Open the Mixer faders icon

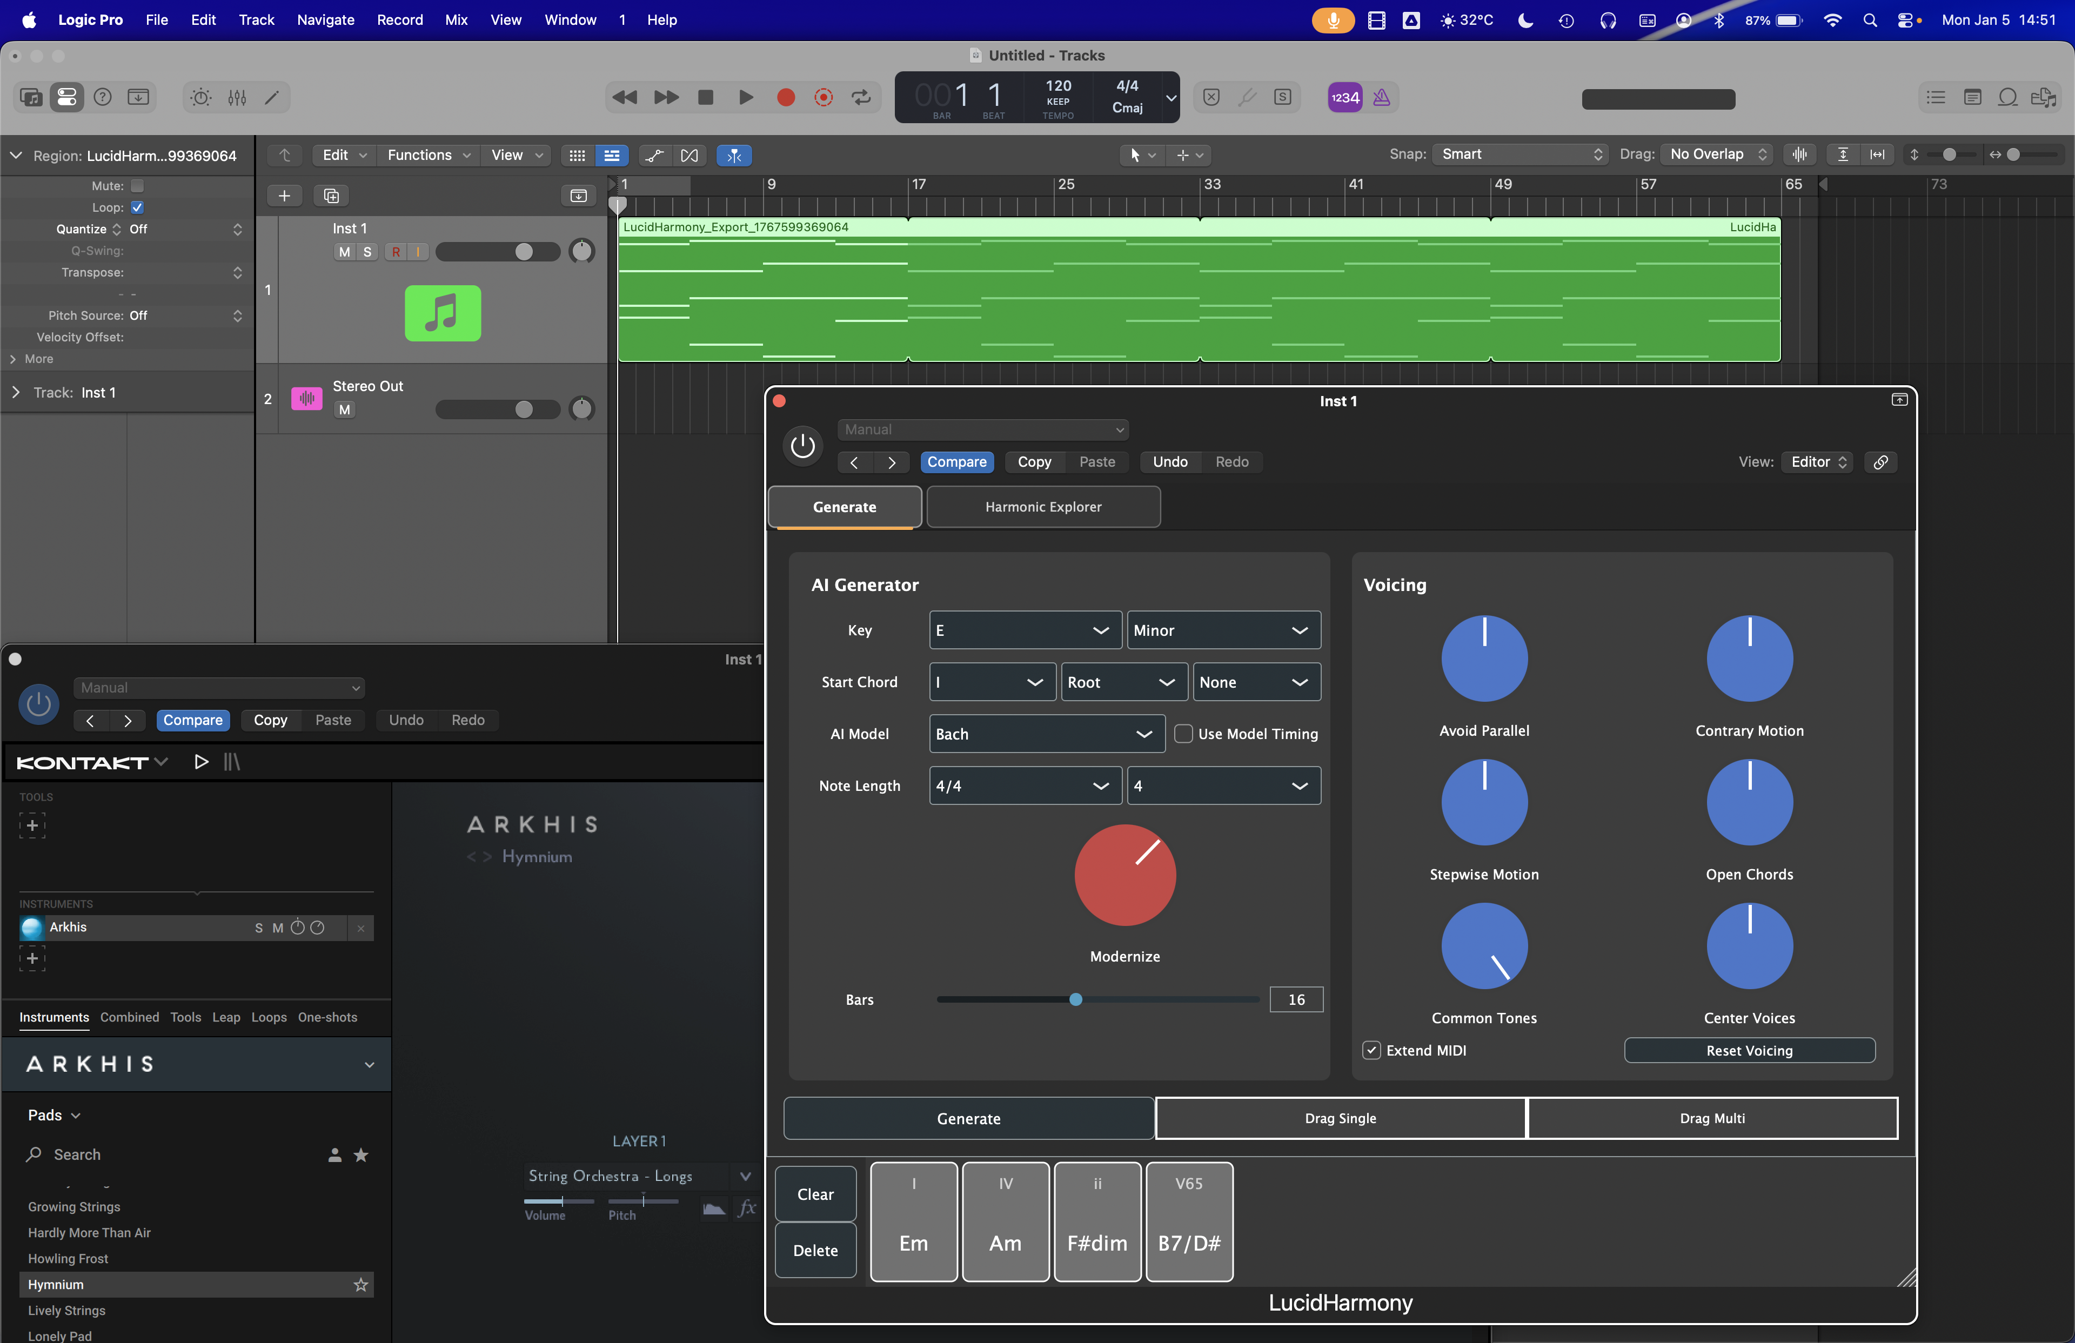(237, 98)
